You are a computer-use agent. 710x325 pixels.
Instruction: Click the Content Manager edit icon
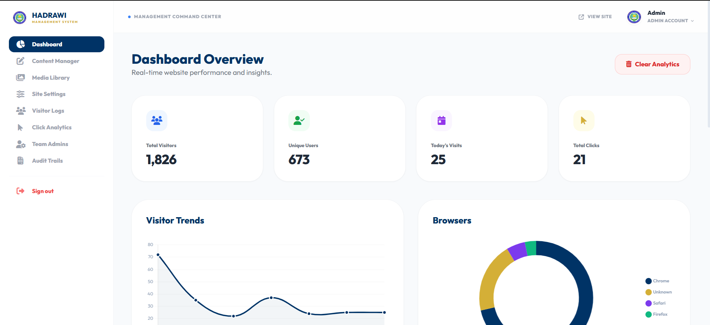tap(20, 61)
